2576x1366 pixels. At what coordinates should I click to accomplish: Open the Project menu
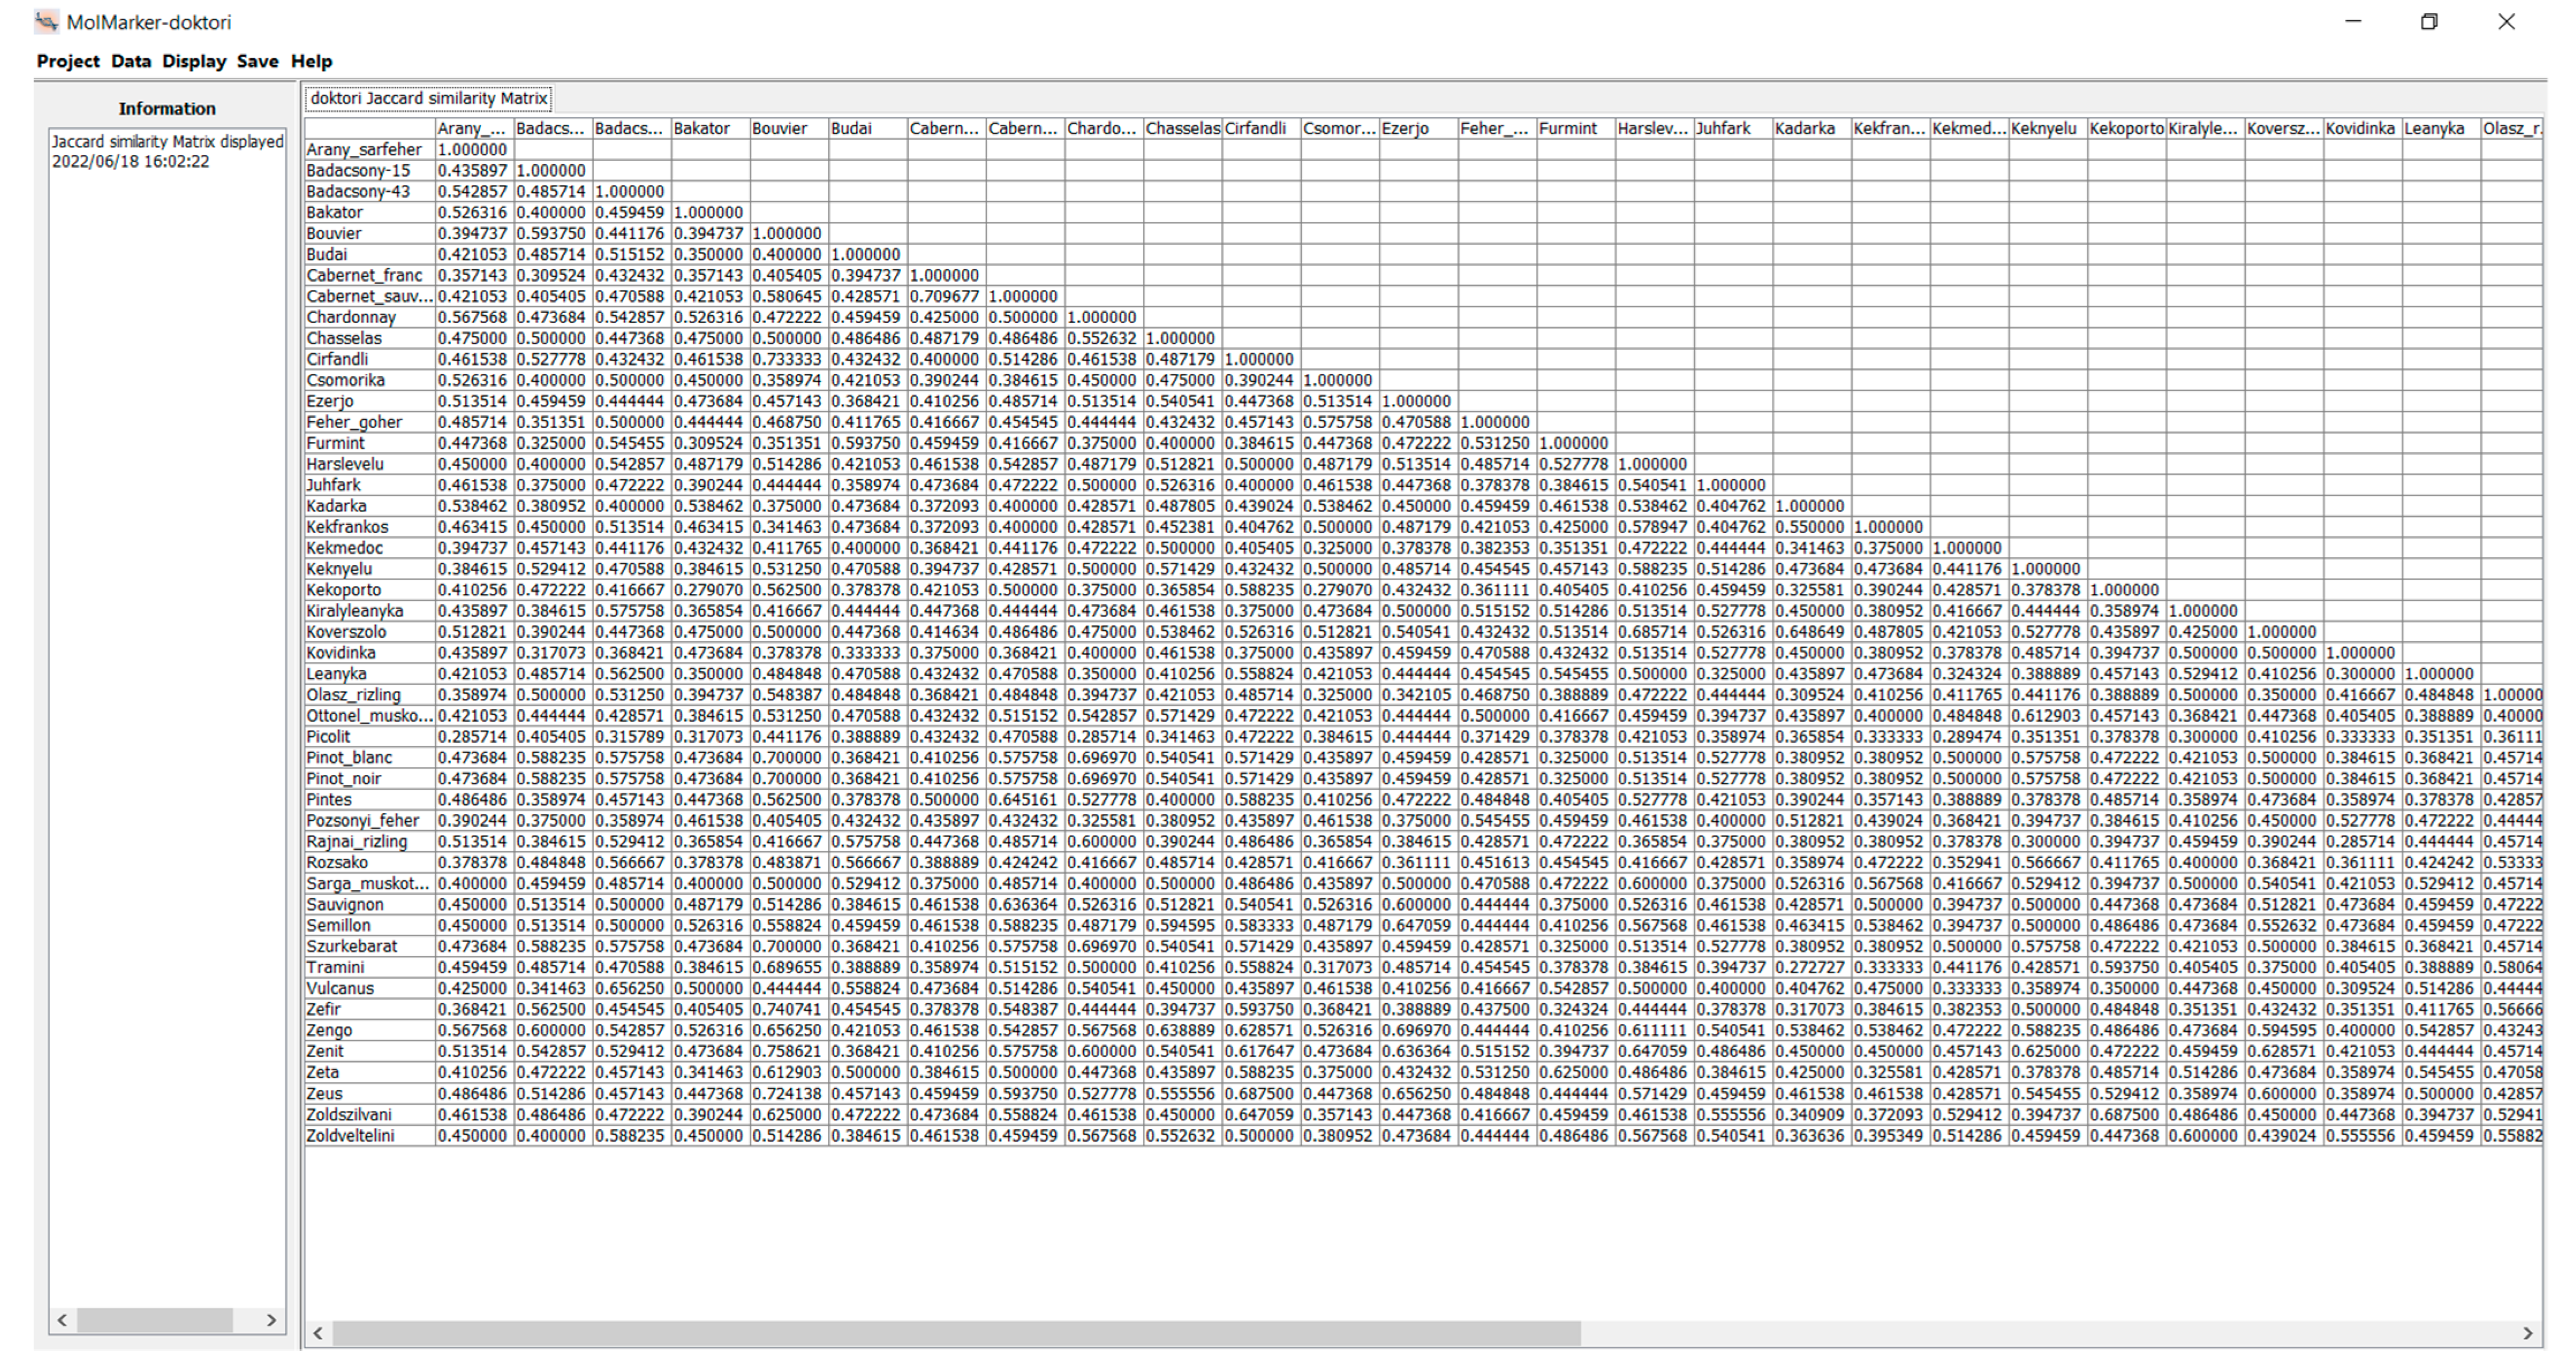tap(68, 61)
